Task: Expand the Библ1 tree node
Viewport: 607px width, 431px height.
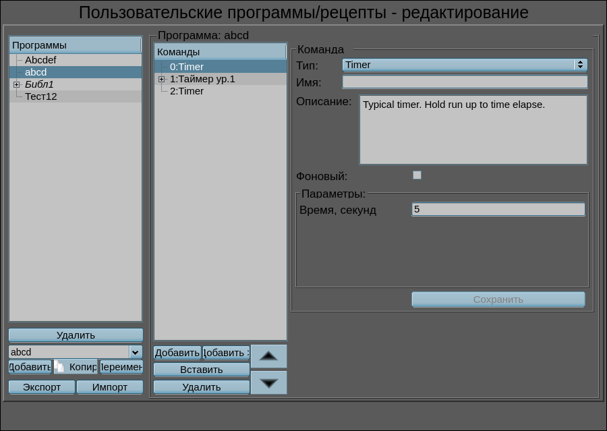Action: tap(17, 84)
